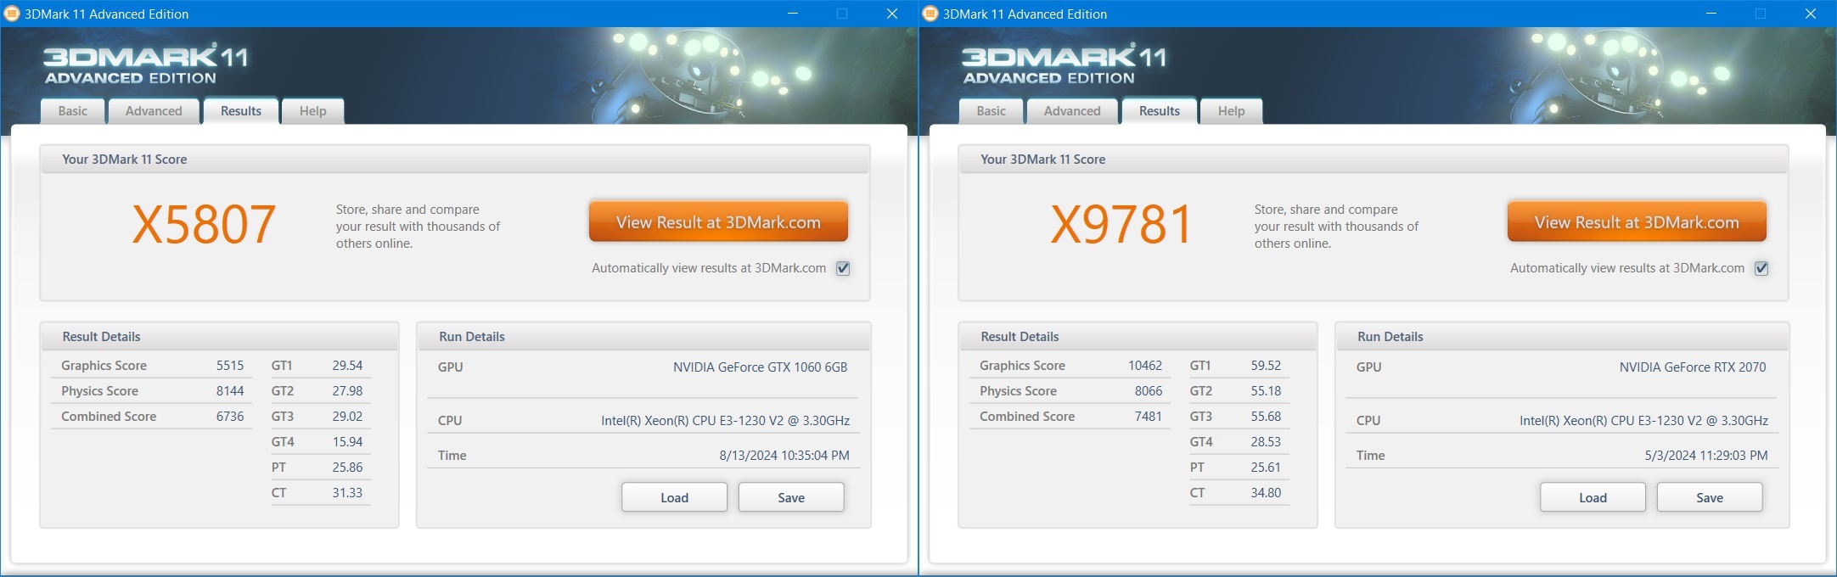This screenshot has height=577, width=1837.
Task: Click the Xeon E3-1230 V2 CPU text in left window
Action: [x=726, y=421]
